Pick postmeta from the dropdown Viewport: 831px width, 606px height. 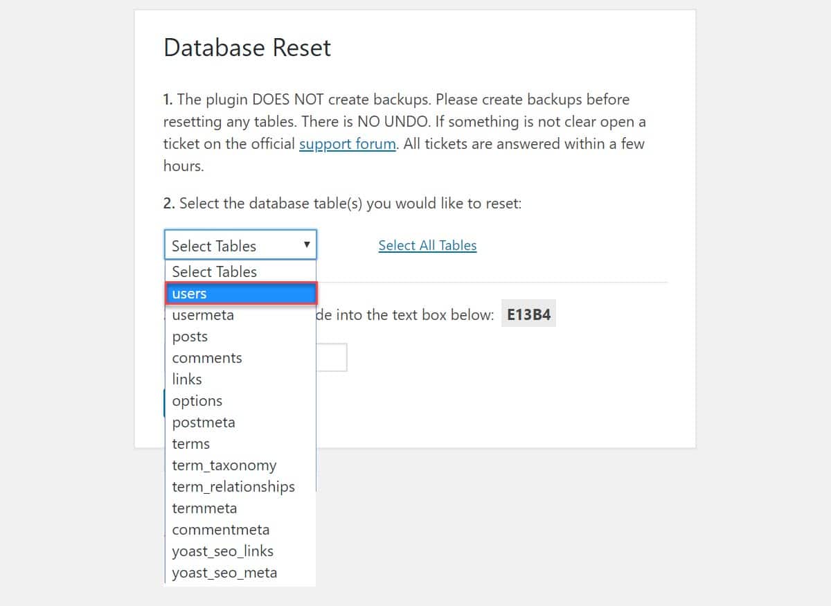pos(240,422)
